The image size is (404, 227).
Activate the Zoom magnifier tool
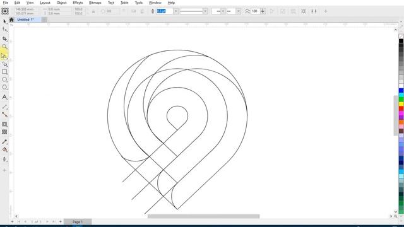click(4, 47)
